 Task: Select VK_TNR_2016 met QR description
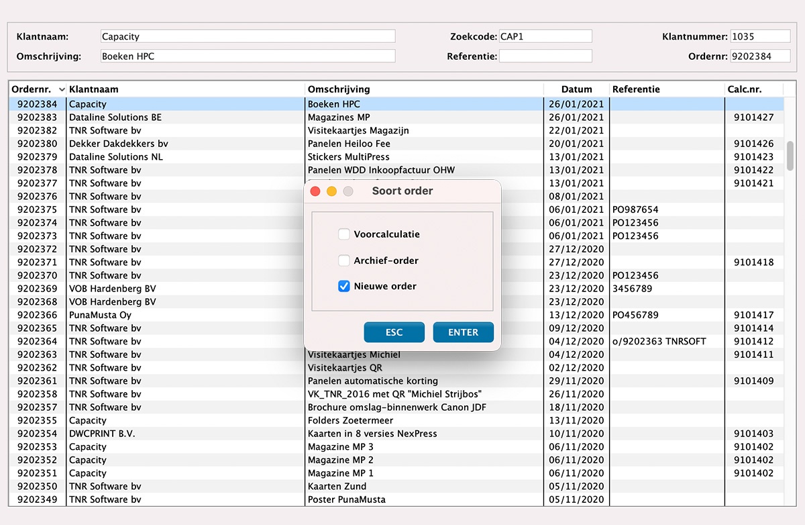coord(394,394)
